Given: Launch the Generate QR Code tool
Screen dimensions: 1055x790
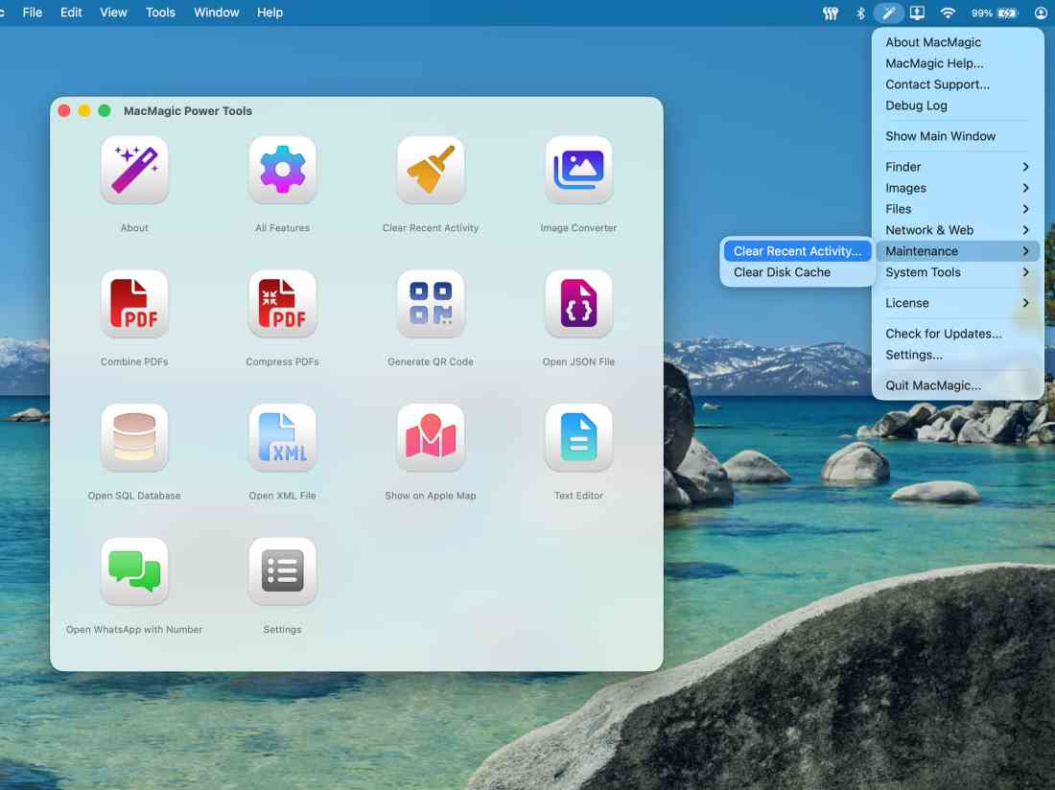Looking at the screenshot, I should [431, 304].
